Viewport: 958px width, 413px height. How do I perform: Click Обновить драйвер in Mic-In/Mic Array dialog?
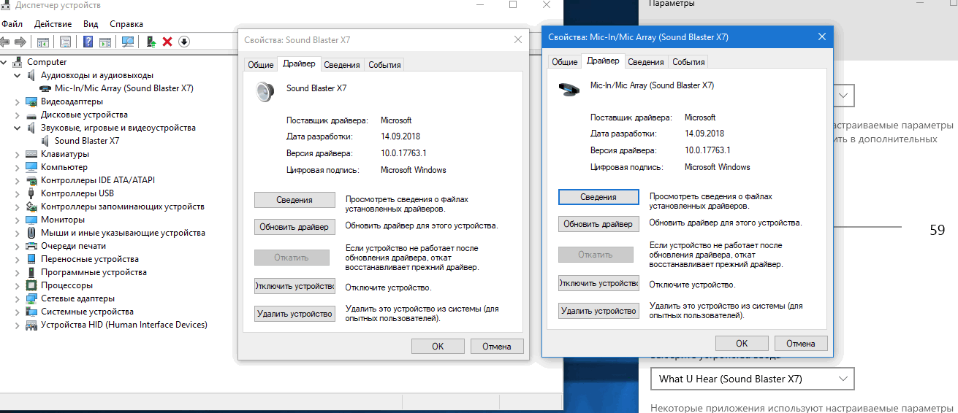(598, 224)
